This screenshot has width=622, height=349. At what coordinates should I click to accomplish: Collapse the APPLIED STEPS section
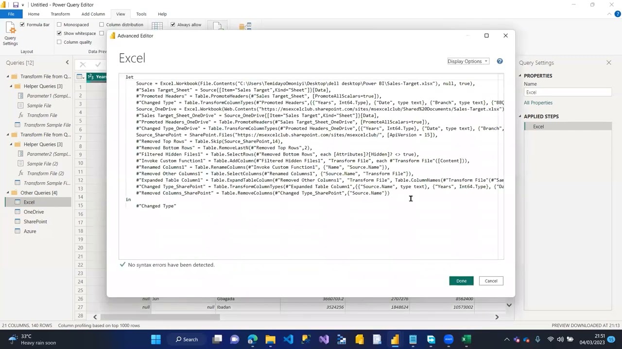tap(520, 116)
